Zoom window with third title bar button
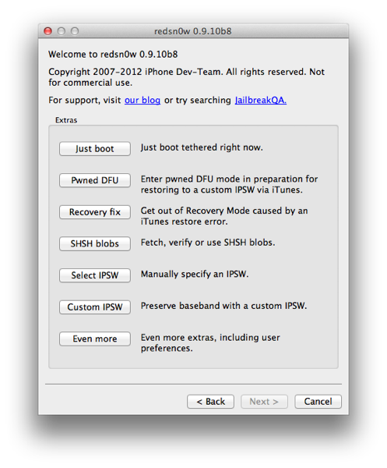The image size is (387, 468). 75,31
